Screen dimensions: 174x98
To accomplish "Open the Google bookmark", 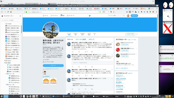I will pos(9,24).
